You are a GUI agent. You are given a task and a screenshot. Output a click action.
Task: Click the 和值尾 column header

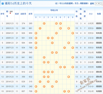(x=81, y=14)
